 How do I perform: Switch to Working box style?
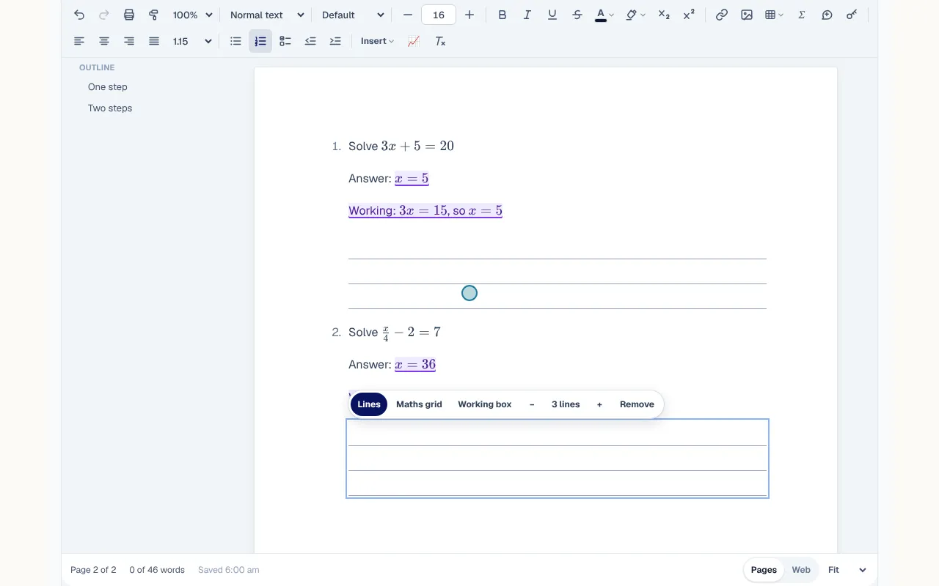(x=485, y=404)
